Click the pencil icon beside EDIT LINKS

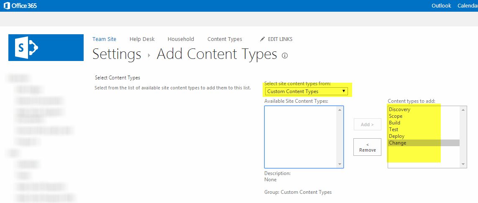pyautogui.click(x=263, y=39)
